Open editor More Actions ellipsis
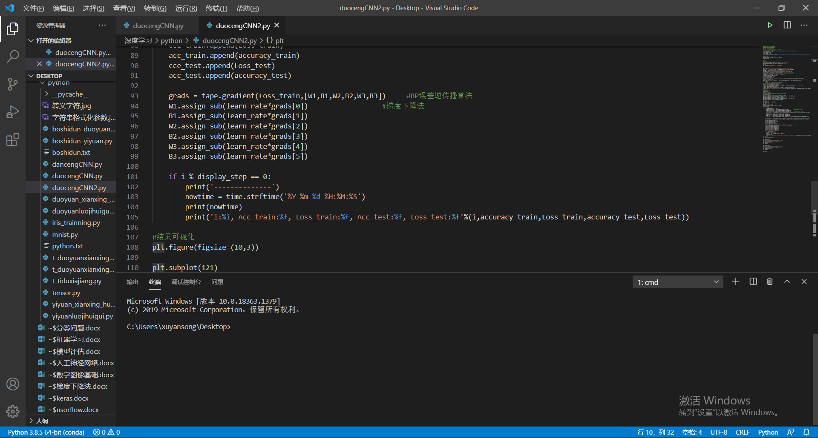 point(804,25)
